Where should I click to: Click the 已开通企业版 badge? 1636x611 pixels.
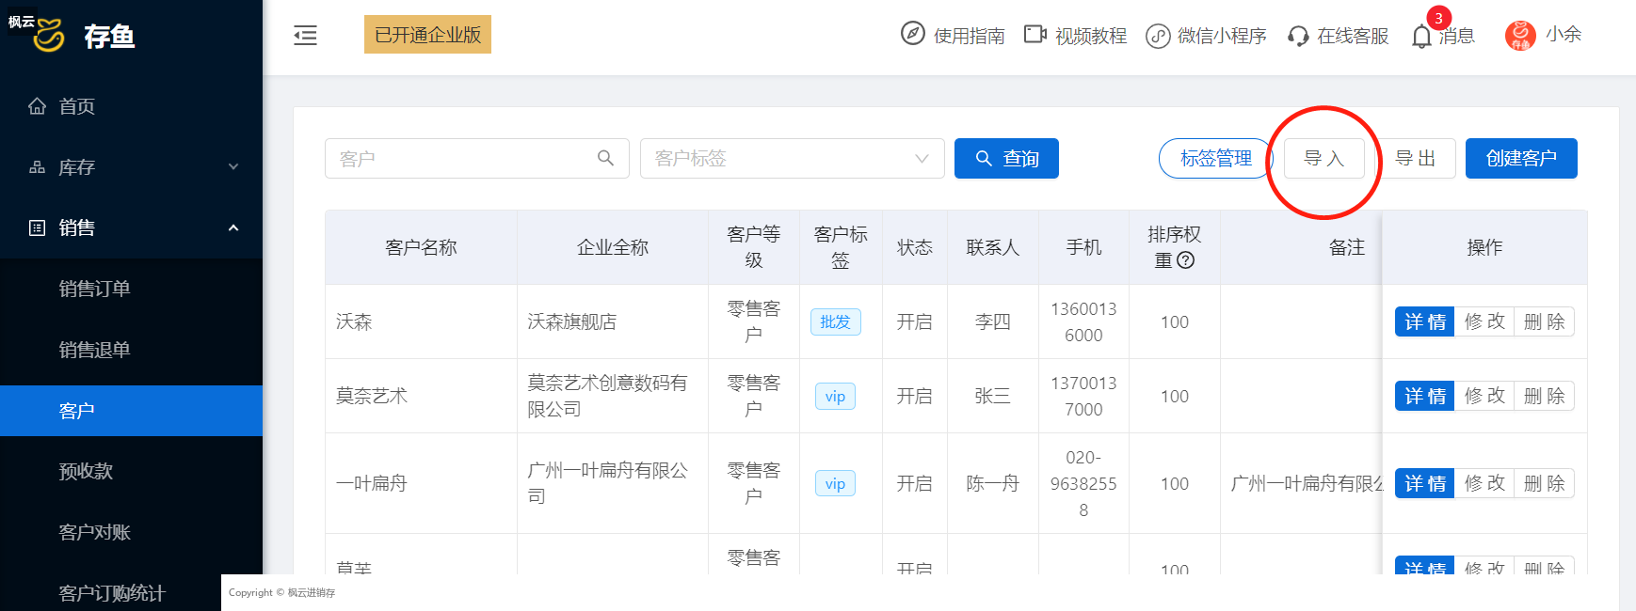coord(427,35)
